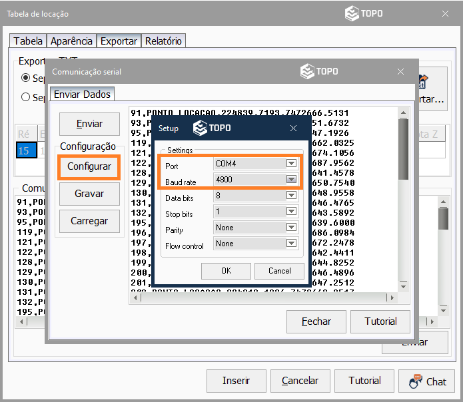This screenshot has width=463, height=402.
Task: Click the Fechar button
Action: (316, 321)
